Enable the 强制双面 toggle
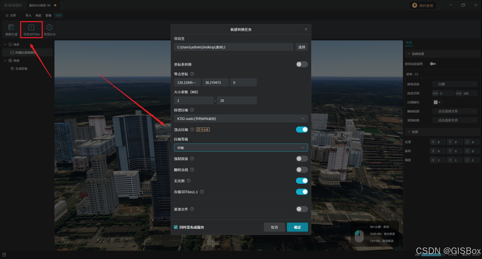Screen dimensions: 482x259 pos(302,159)
